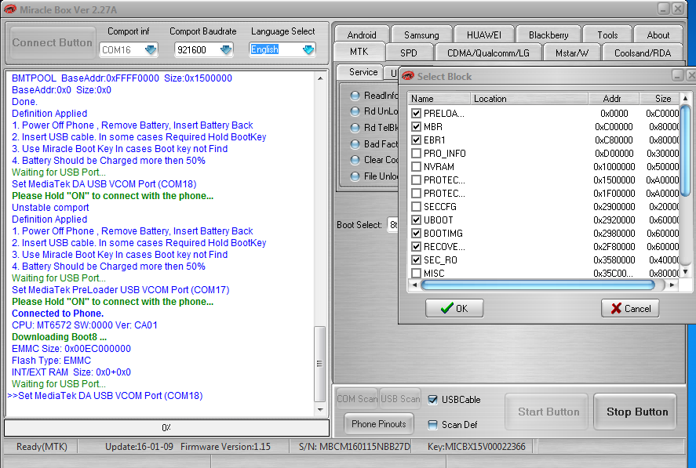This screenshot has width=696, height=468.
Task: Click the green checkmark OK button
Action: 454,308
